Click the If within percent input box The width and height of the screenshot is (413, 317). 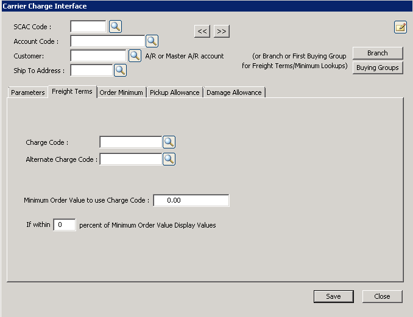(x=65, y=225)
